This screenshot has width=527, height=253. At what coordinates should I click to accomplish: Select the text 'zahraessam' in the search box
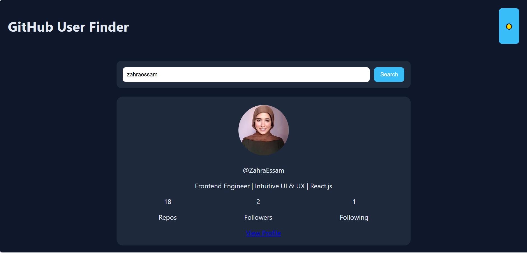click(142, 74)
